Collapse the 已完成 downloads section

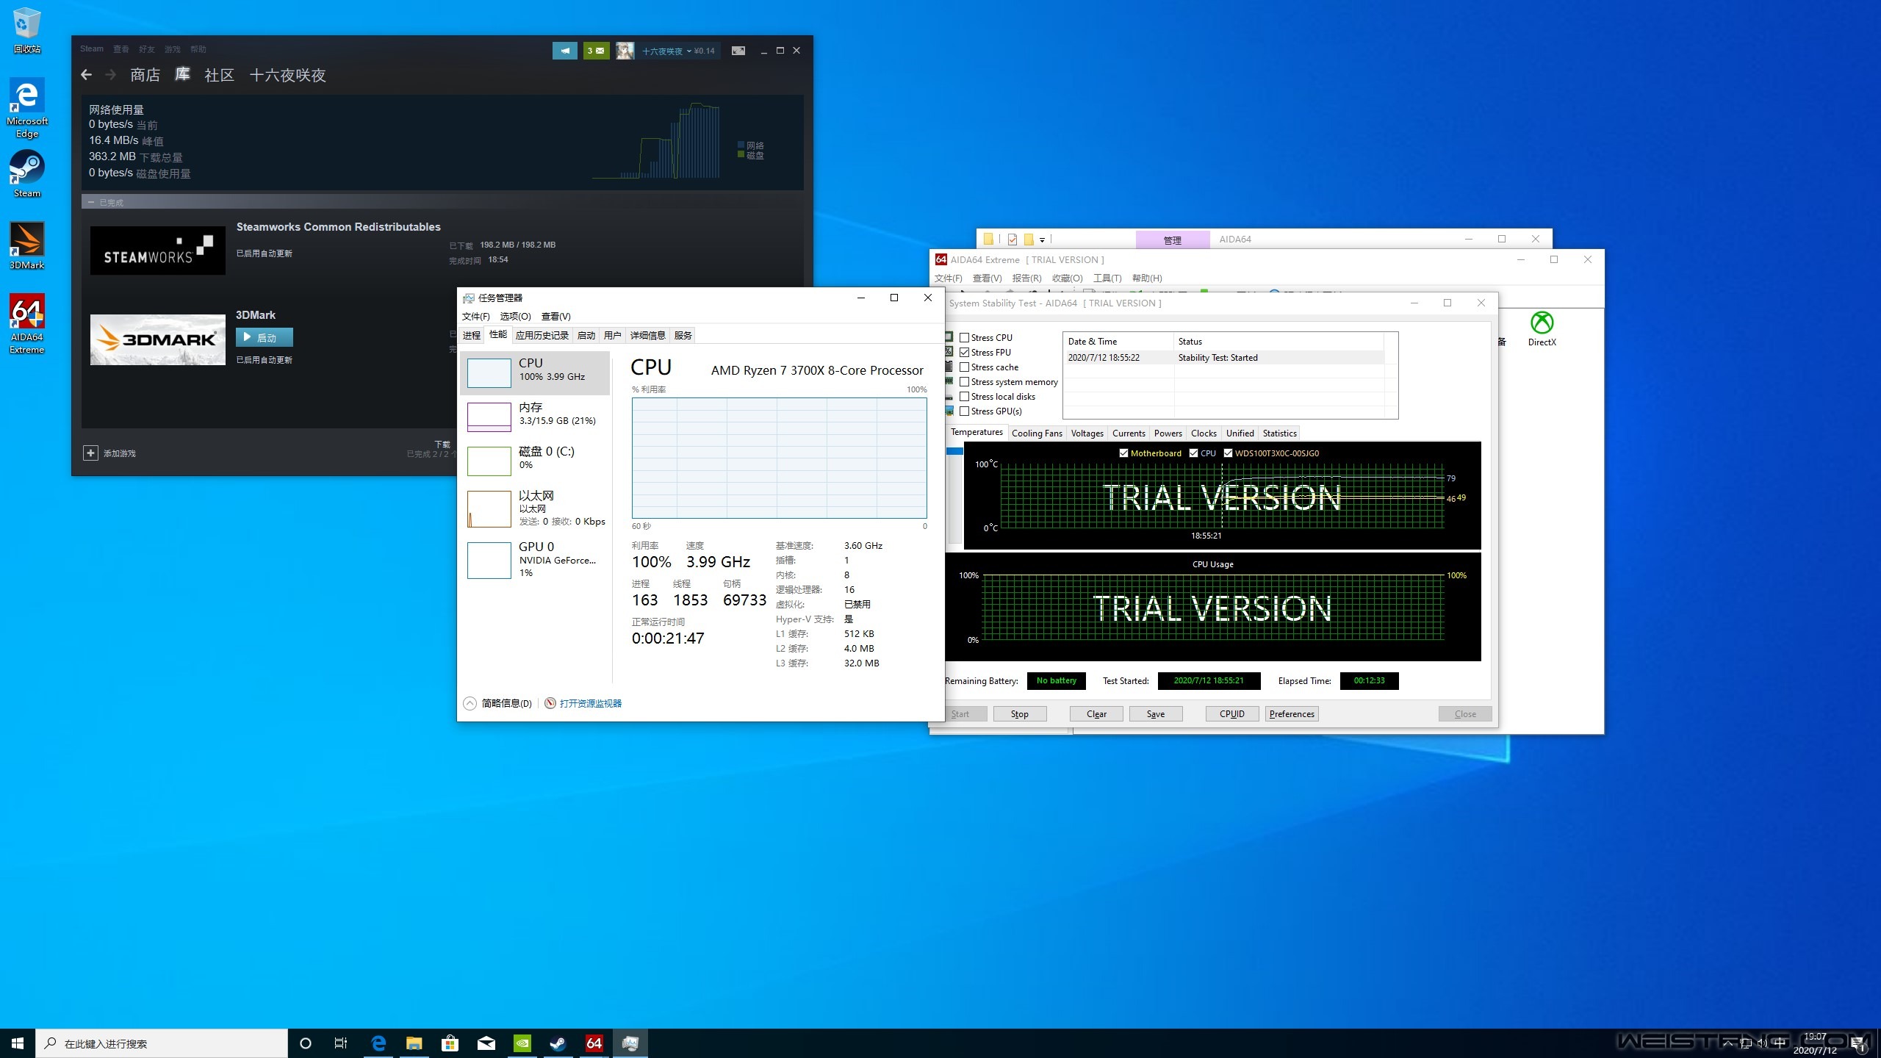(91, 203)
